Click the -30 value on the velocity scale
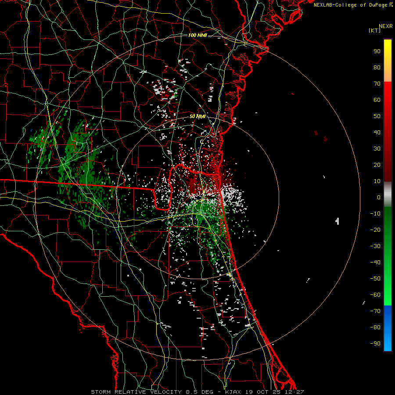The image size is (395, 395). tap(375, 246)
